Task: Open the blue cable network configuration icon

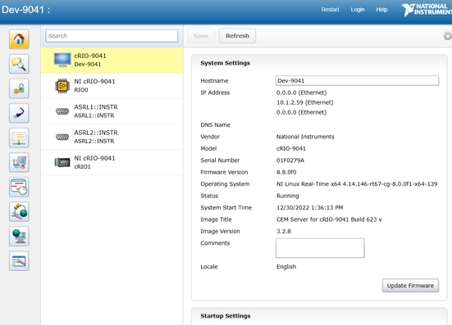Action: point(19,113)
